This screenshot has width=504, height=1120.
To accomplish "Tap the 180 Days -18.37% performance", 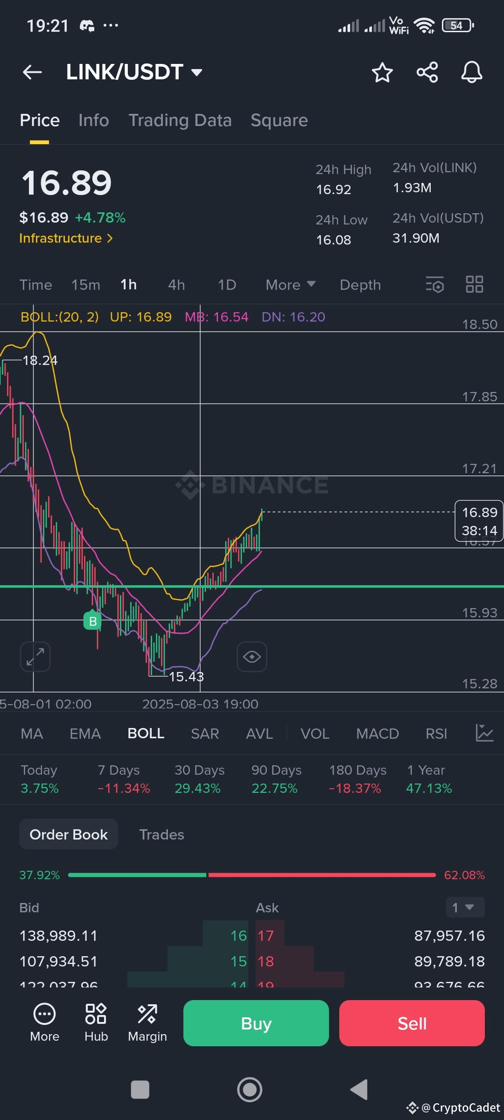I will (357, 779).
